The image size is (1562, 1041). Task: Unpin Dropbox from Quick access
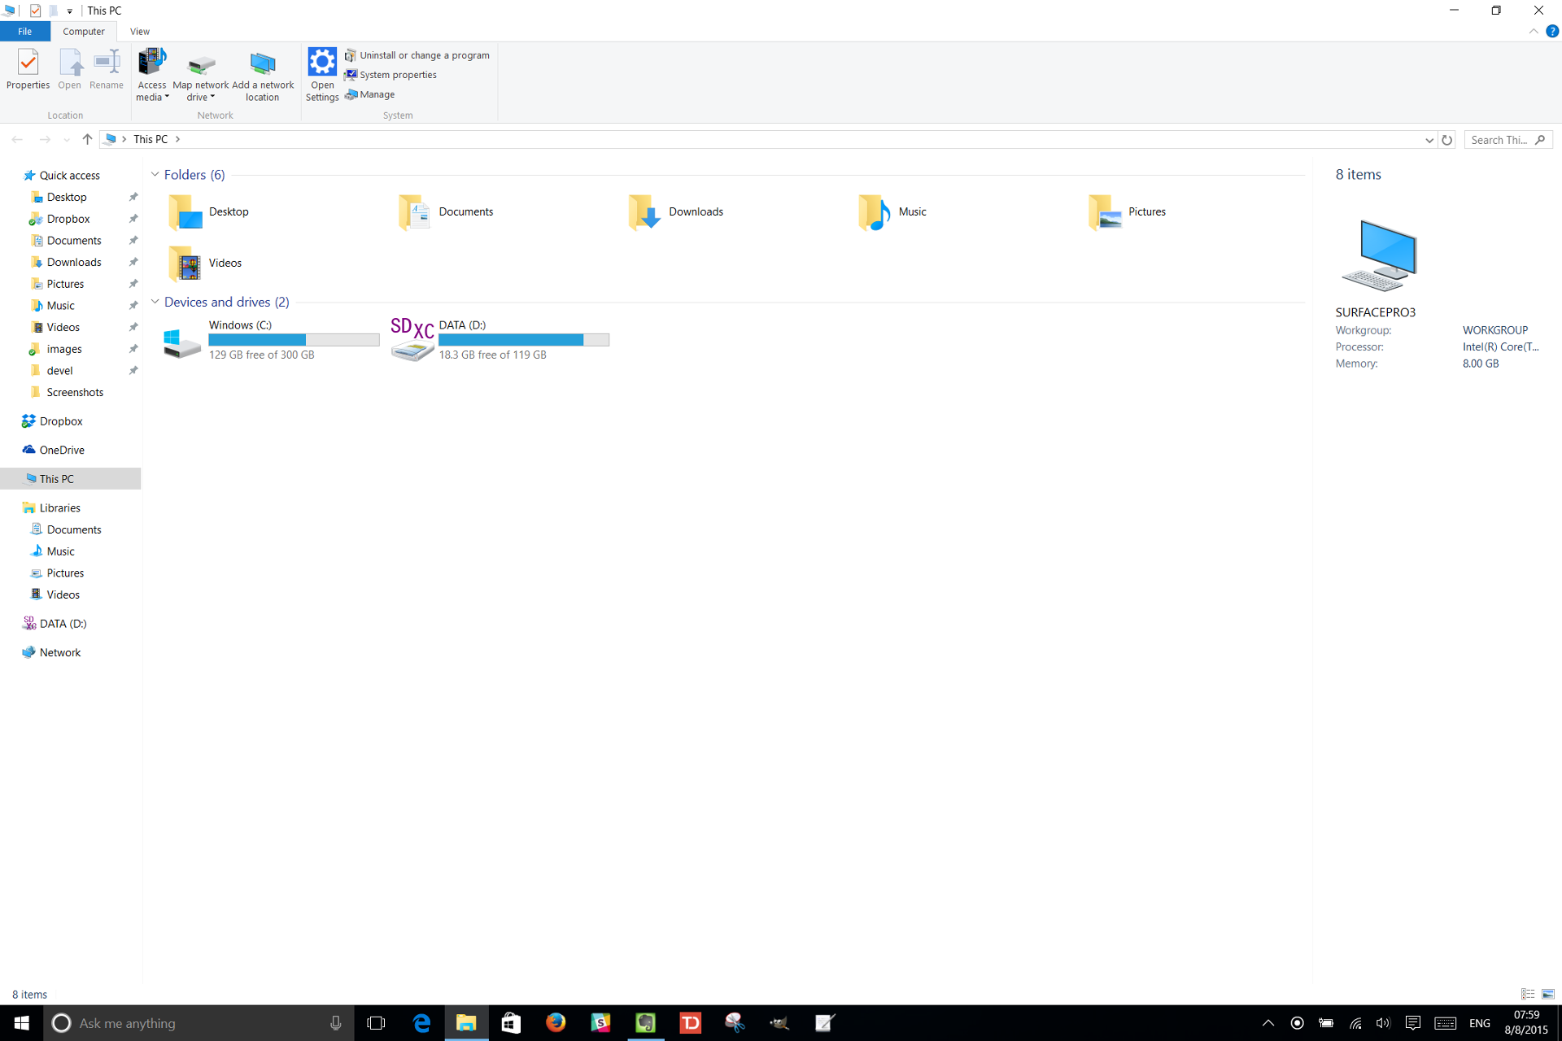pyautogui.click(x=133, y=219)
